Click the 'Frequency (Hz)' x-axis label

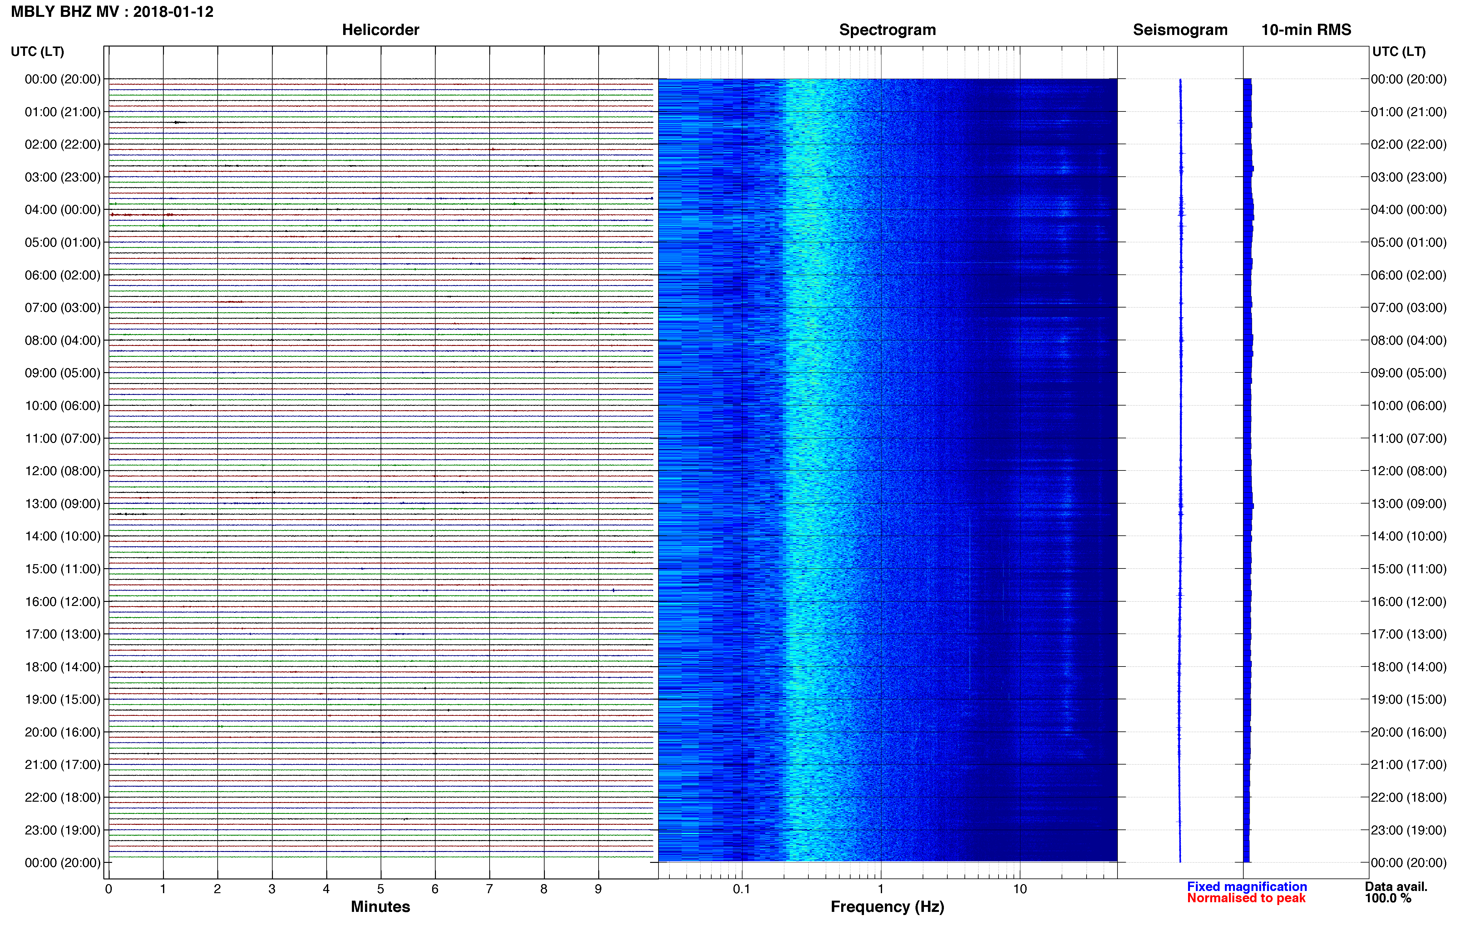pyautogui.click(x=887, y=907)
